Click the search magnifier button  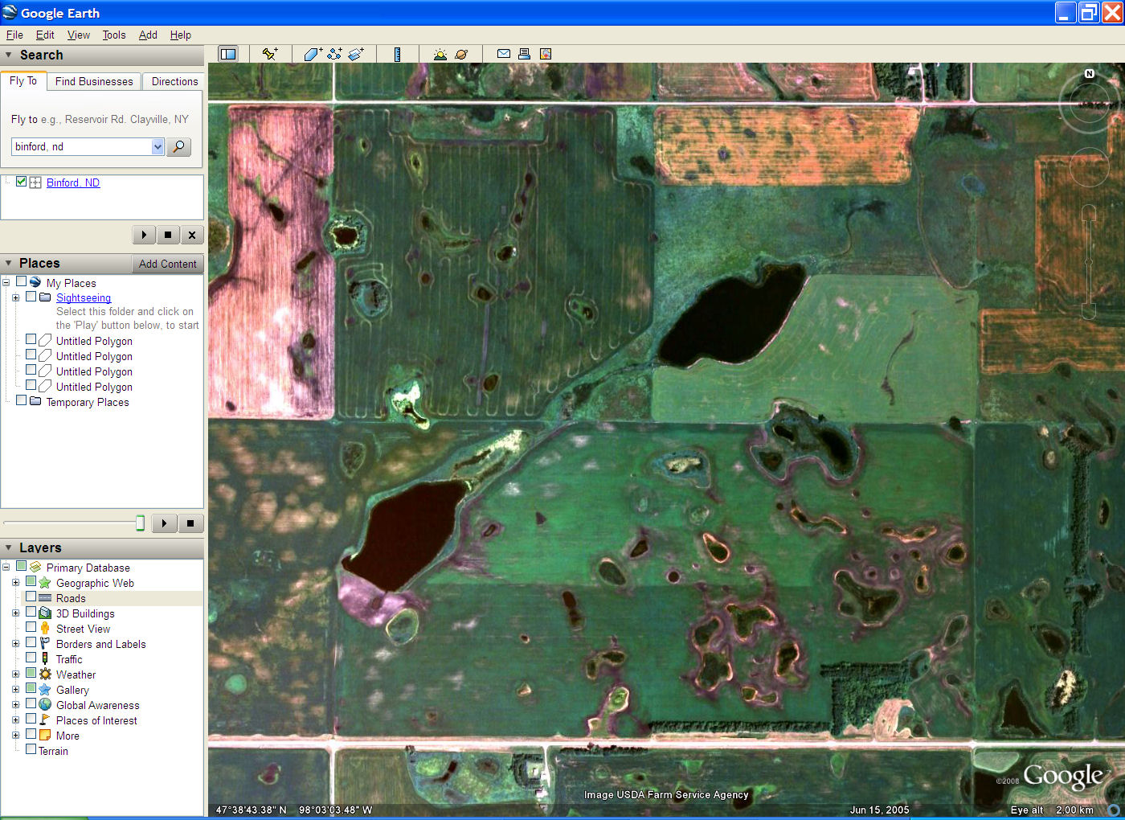click(x=178, y=146)
